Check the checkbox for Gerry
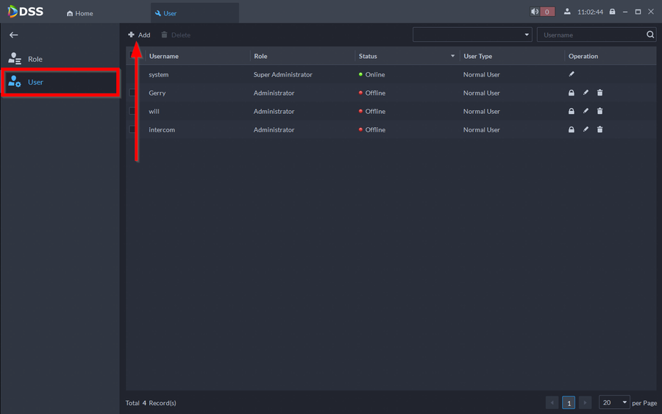The height and width of the screenshot is (414, 662). [x=132, y=93]
